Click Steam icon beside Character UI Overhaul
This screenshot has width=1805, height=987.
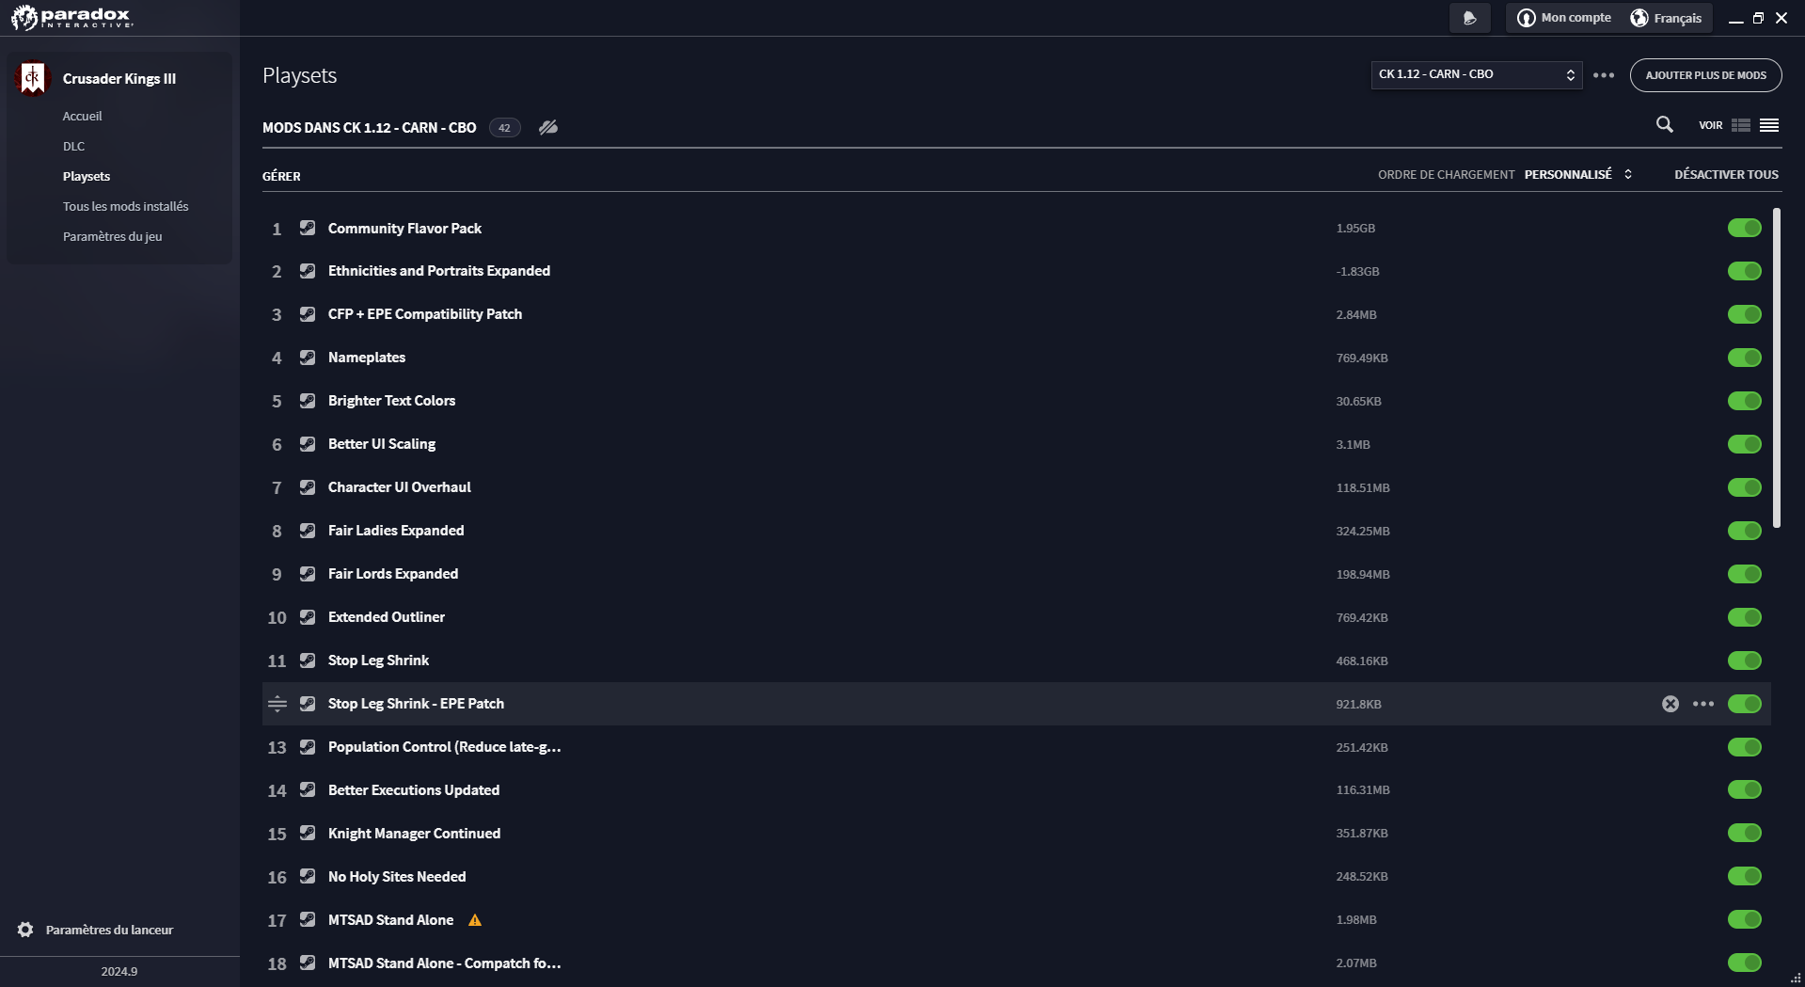pyautogui.click(x=308, y=487)
